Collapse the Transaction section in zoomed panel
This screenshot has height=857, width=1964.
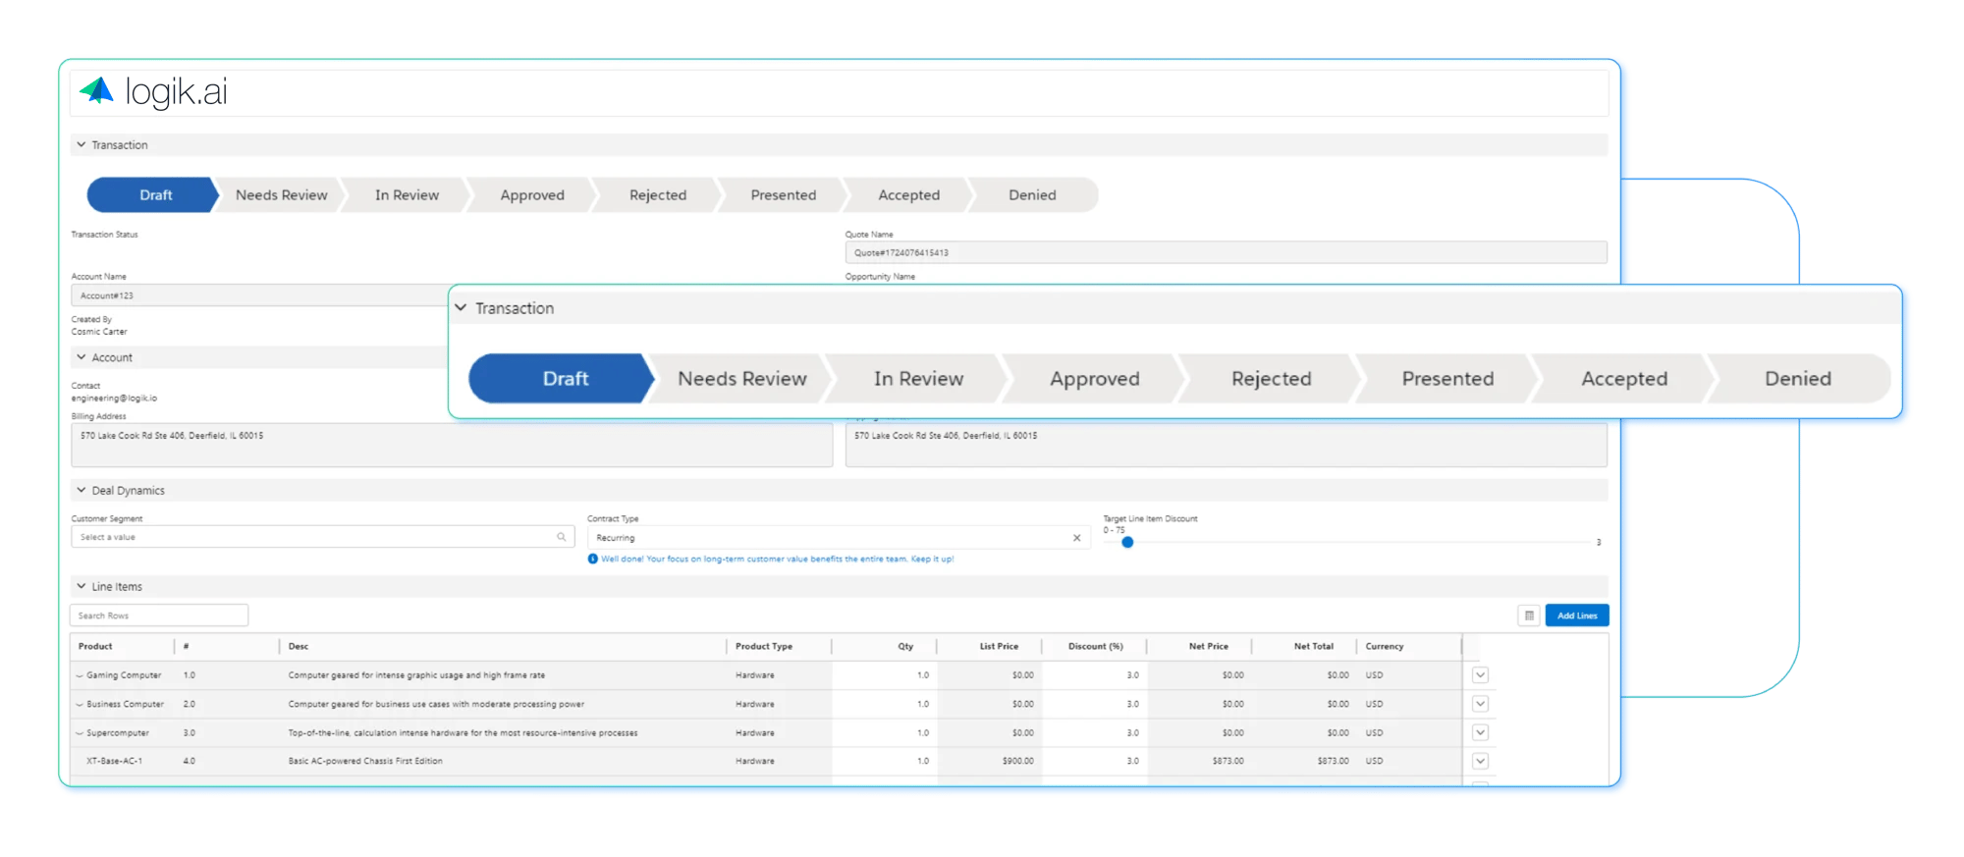coord(461,308)
